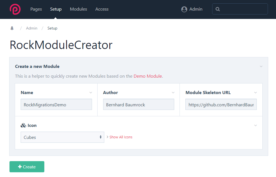This screenshot has height=177, width=276.
Task: Click the Create a new Module title
Action: coord(37,67)
